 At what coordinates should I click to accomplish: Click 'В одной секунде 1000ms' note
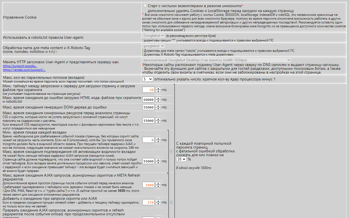pos(194,168)
